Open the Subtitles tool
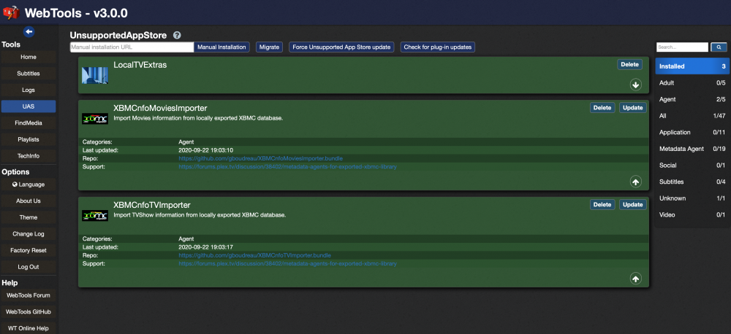The width and height of the screenshot is (731, 334). [29, 74]
